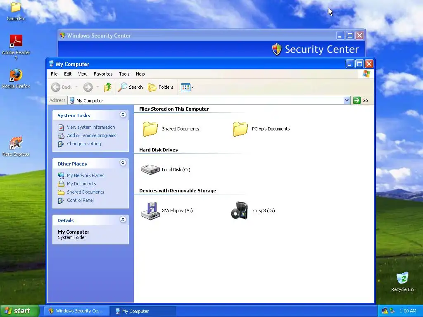
Task: Click Files Stored on This Computer heading
Action: [174, 109]
